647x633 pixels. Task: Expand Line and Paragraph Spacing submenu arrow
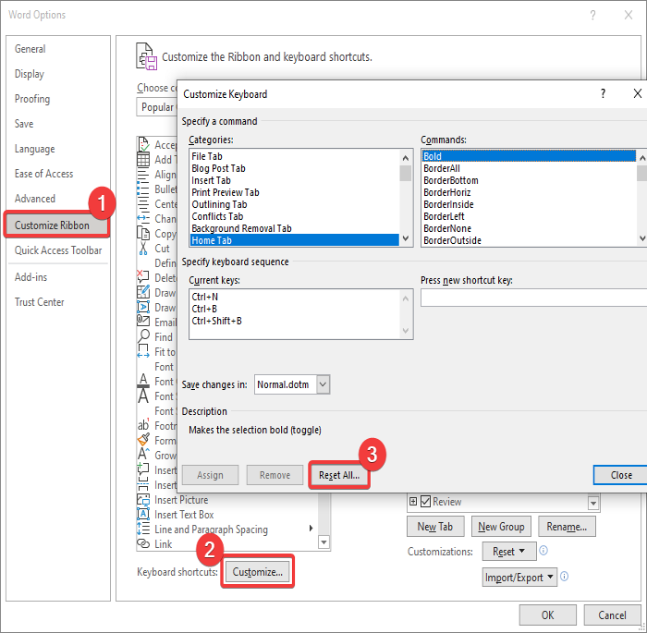click(311, 529)
